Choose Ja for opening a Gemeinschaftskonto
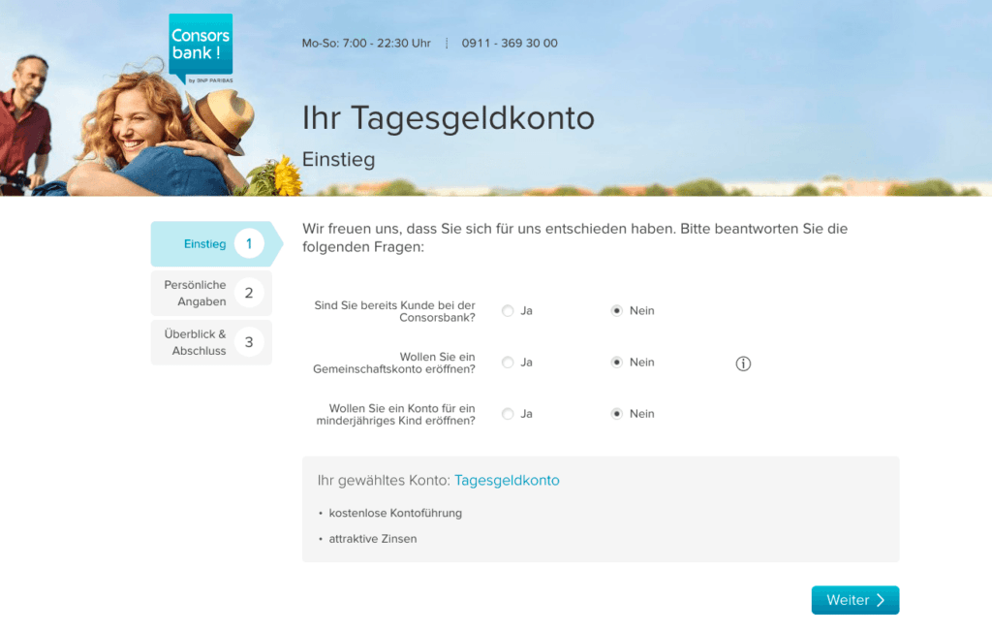992x632 pixels. pos(508,363)
